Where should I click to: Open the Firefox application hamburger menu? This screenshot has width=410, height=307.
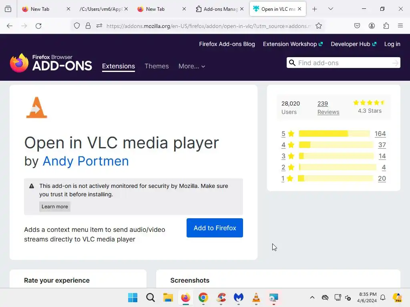[400, 26]
